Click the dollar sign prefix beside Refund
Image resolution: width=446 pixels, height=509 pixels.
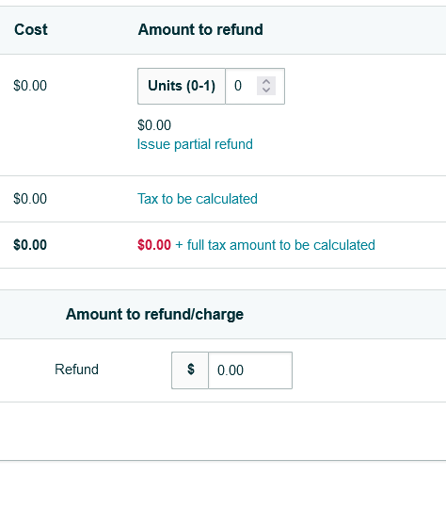[190, 370]
